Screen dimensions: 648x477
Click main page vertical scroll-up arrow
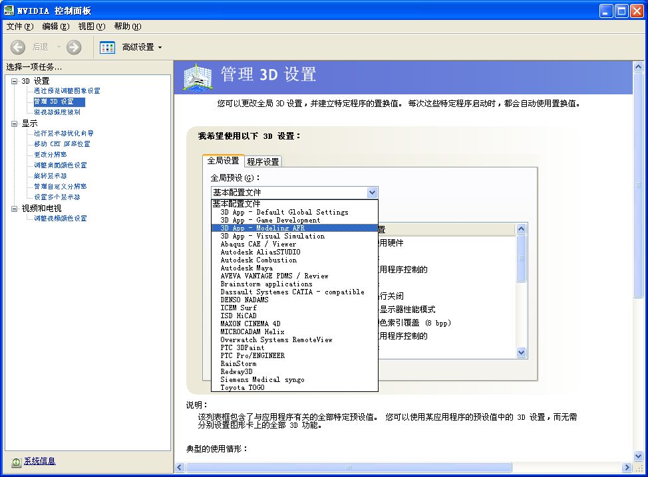pyautogui.click(x=639, y=66)
